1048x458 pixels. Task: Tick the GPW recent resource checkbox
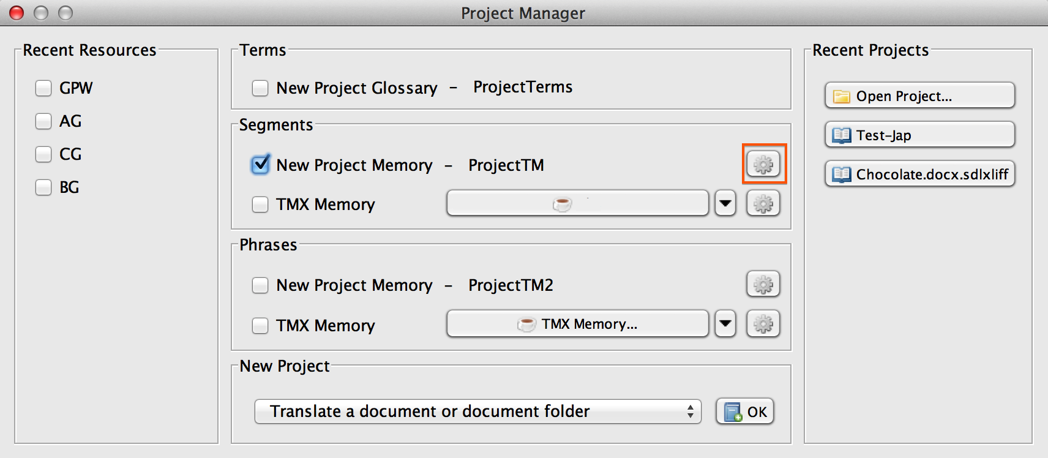43,88
